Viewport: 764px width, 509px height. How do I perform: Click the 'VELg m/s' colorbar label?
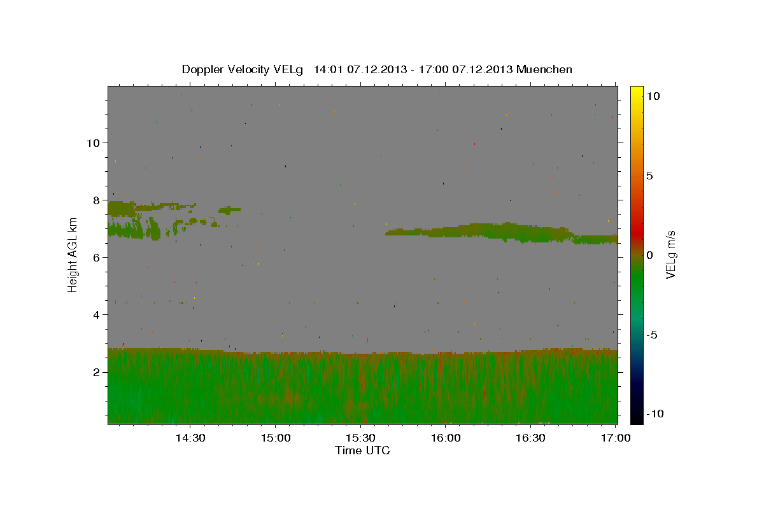pos(671,256)
